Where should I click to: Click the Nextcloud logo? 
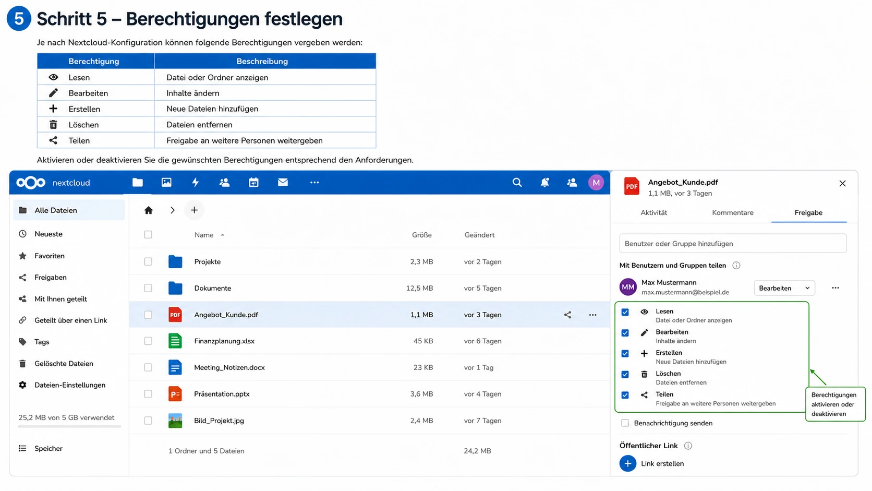pyautogui.click(x=31, y=183)
